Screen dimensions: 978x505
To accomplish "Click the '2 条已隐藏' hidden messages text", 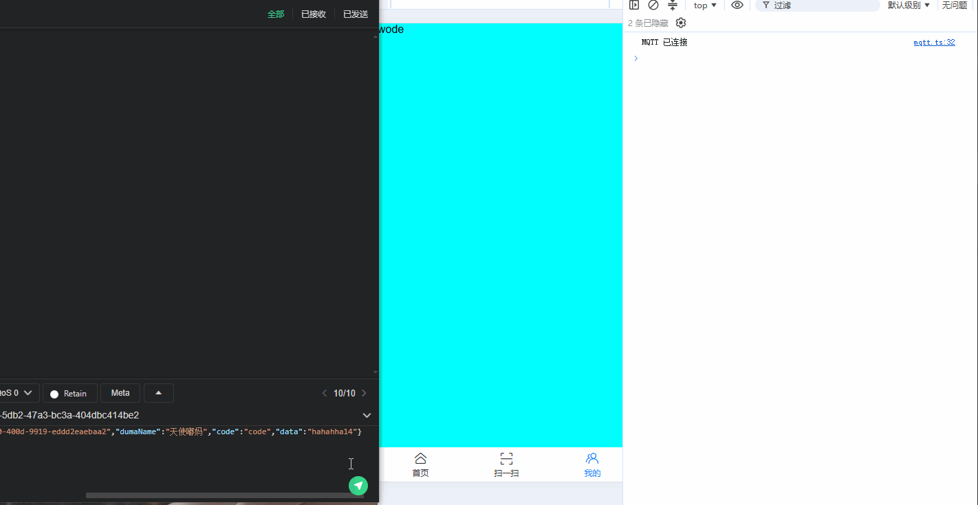I will 648,23.
